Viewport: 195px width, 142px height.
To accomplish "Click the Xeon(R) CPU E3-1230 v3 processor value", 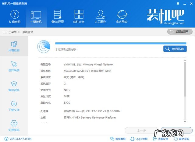I will 92,111.
